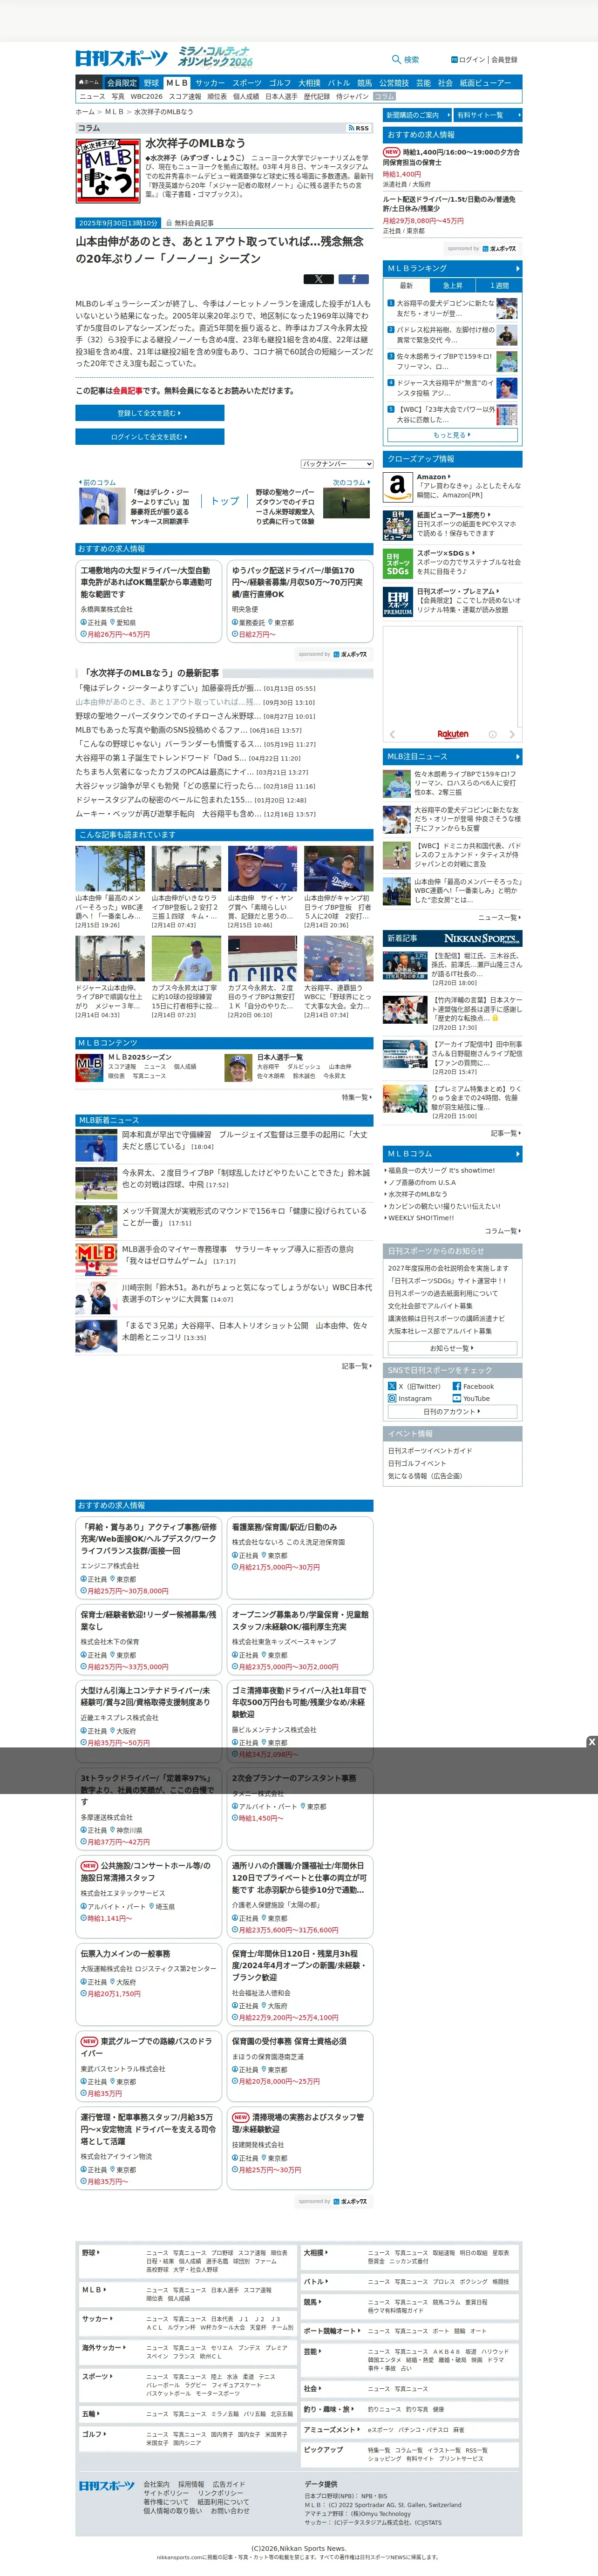Screen dimensions: 598x2576
Task: Open job listing 工場敷地内の大型ドライバー
Action: point(146,582)
